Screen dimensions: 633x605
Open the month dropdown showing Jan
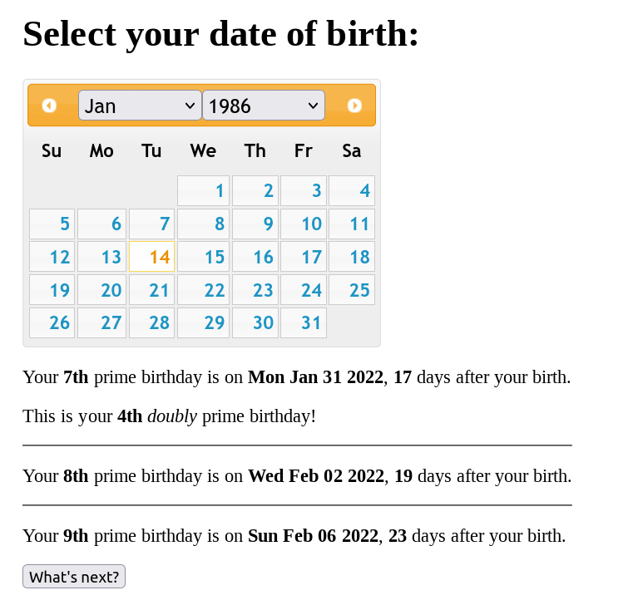140,106
